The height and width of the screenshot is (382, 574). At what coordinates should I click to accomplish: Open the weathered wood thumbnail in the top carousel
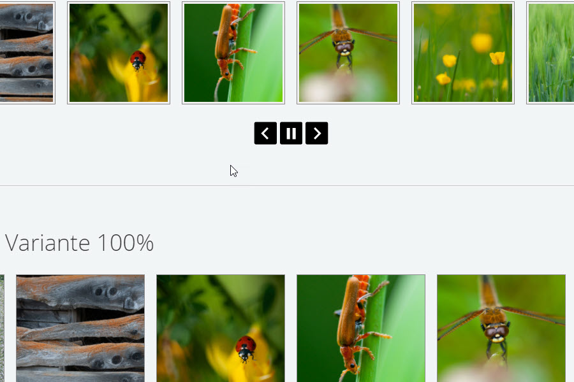(x=27, y=53)
